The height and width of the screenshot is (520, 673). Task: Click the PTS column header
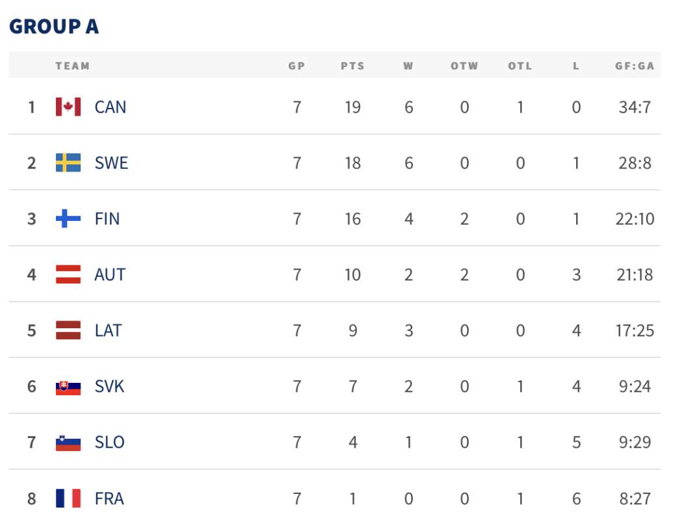(x=352, y=66)
